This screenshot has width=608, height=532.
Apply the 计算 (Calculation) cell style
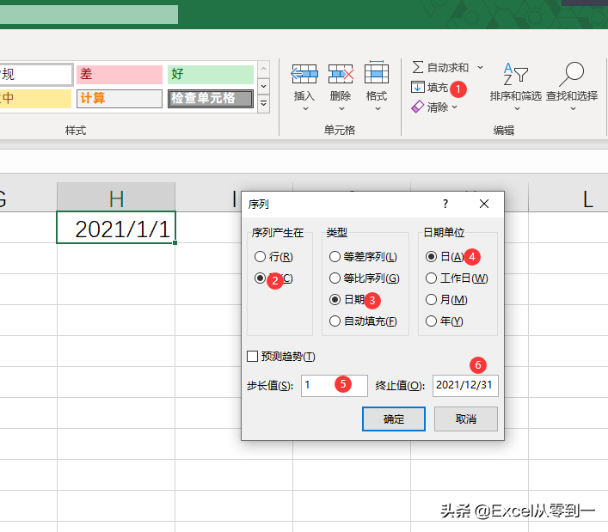[x=120, y=99]
